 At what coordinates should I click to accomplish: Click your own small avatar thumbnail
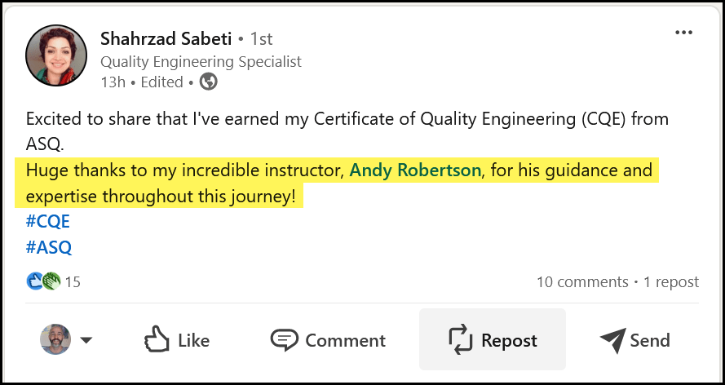55,339
